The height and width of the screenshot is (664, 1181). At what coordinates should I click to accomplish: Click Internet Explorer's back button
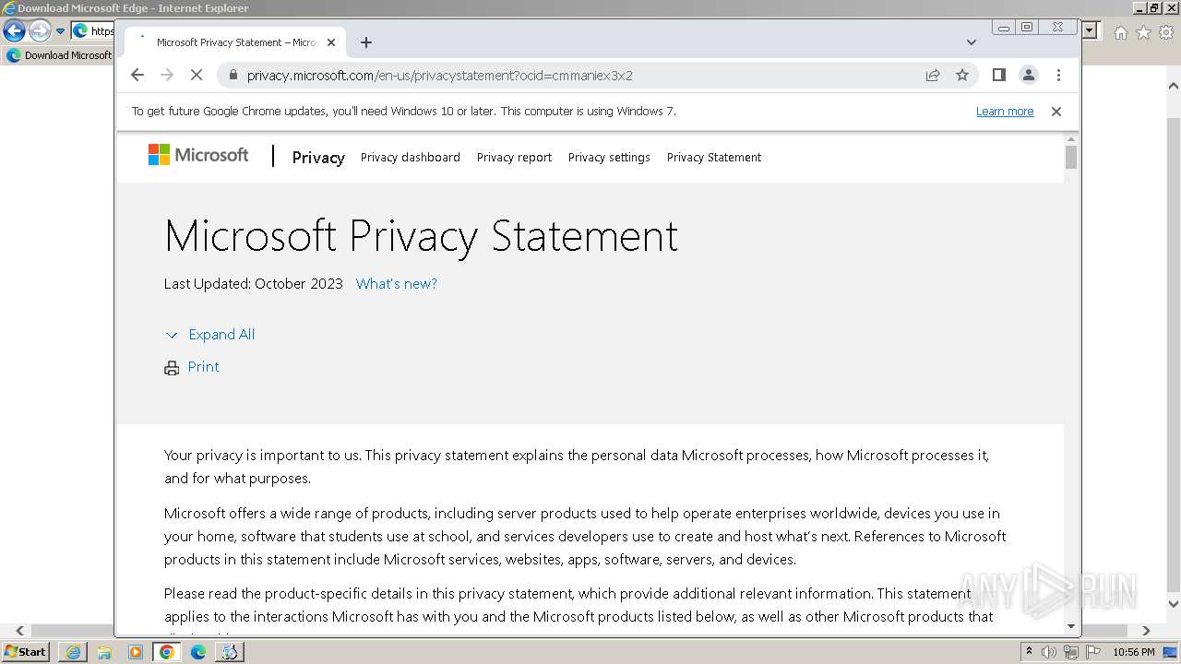pyautogui.click(x=14, y=31)
